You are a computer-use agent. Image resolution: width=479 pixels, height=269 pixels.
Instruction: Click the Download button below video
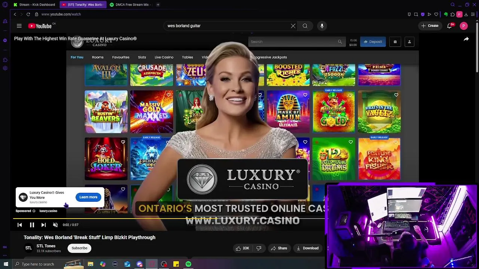(x=308, y=248)
